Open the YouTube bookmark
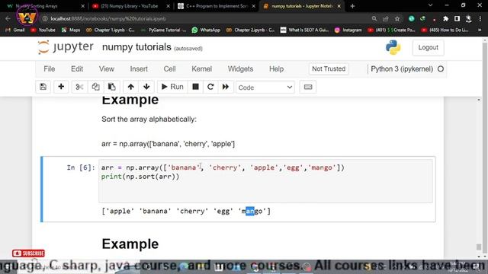488x274 pixels. coord(43,30)
